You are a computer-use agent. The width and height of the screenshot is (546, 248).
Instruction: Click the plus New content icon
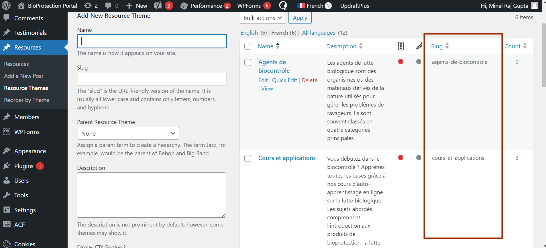(x=129, y=6)
